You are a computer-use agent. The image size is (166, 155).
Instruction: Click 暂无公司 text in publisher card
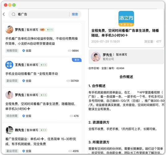pyautogui.click(x=108, y=59)
